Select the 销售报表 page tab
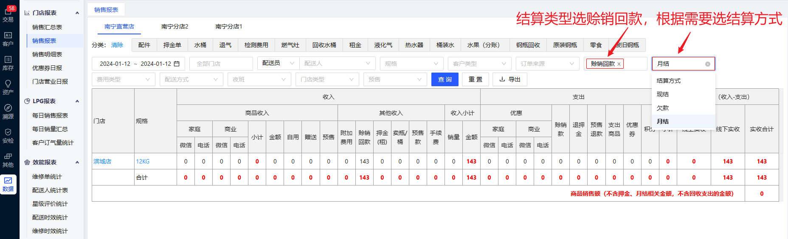 pyautogui.click(x=106, y=10)
